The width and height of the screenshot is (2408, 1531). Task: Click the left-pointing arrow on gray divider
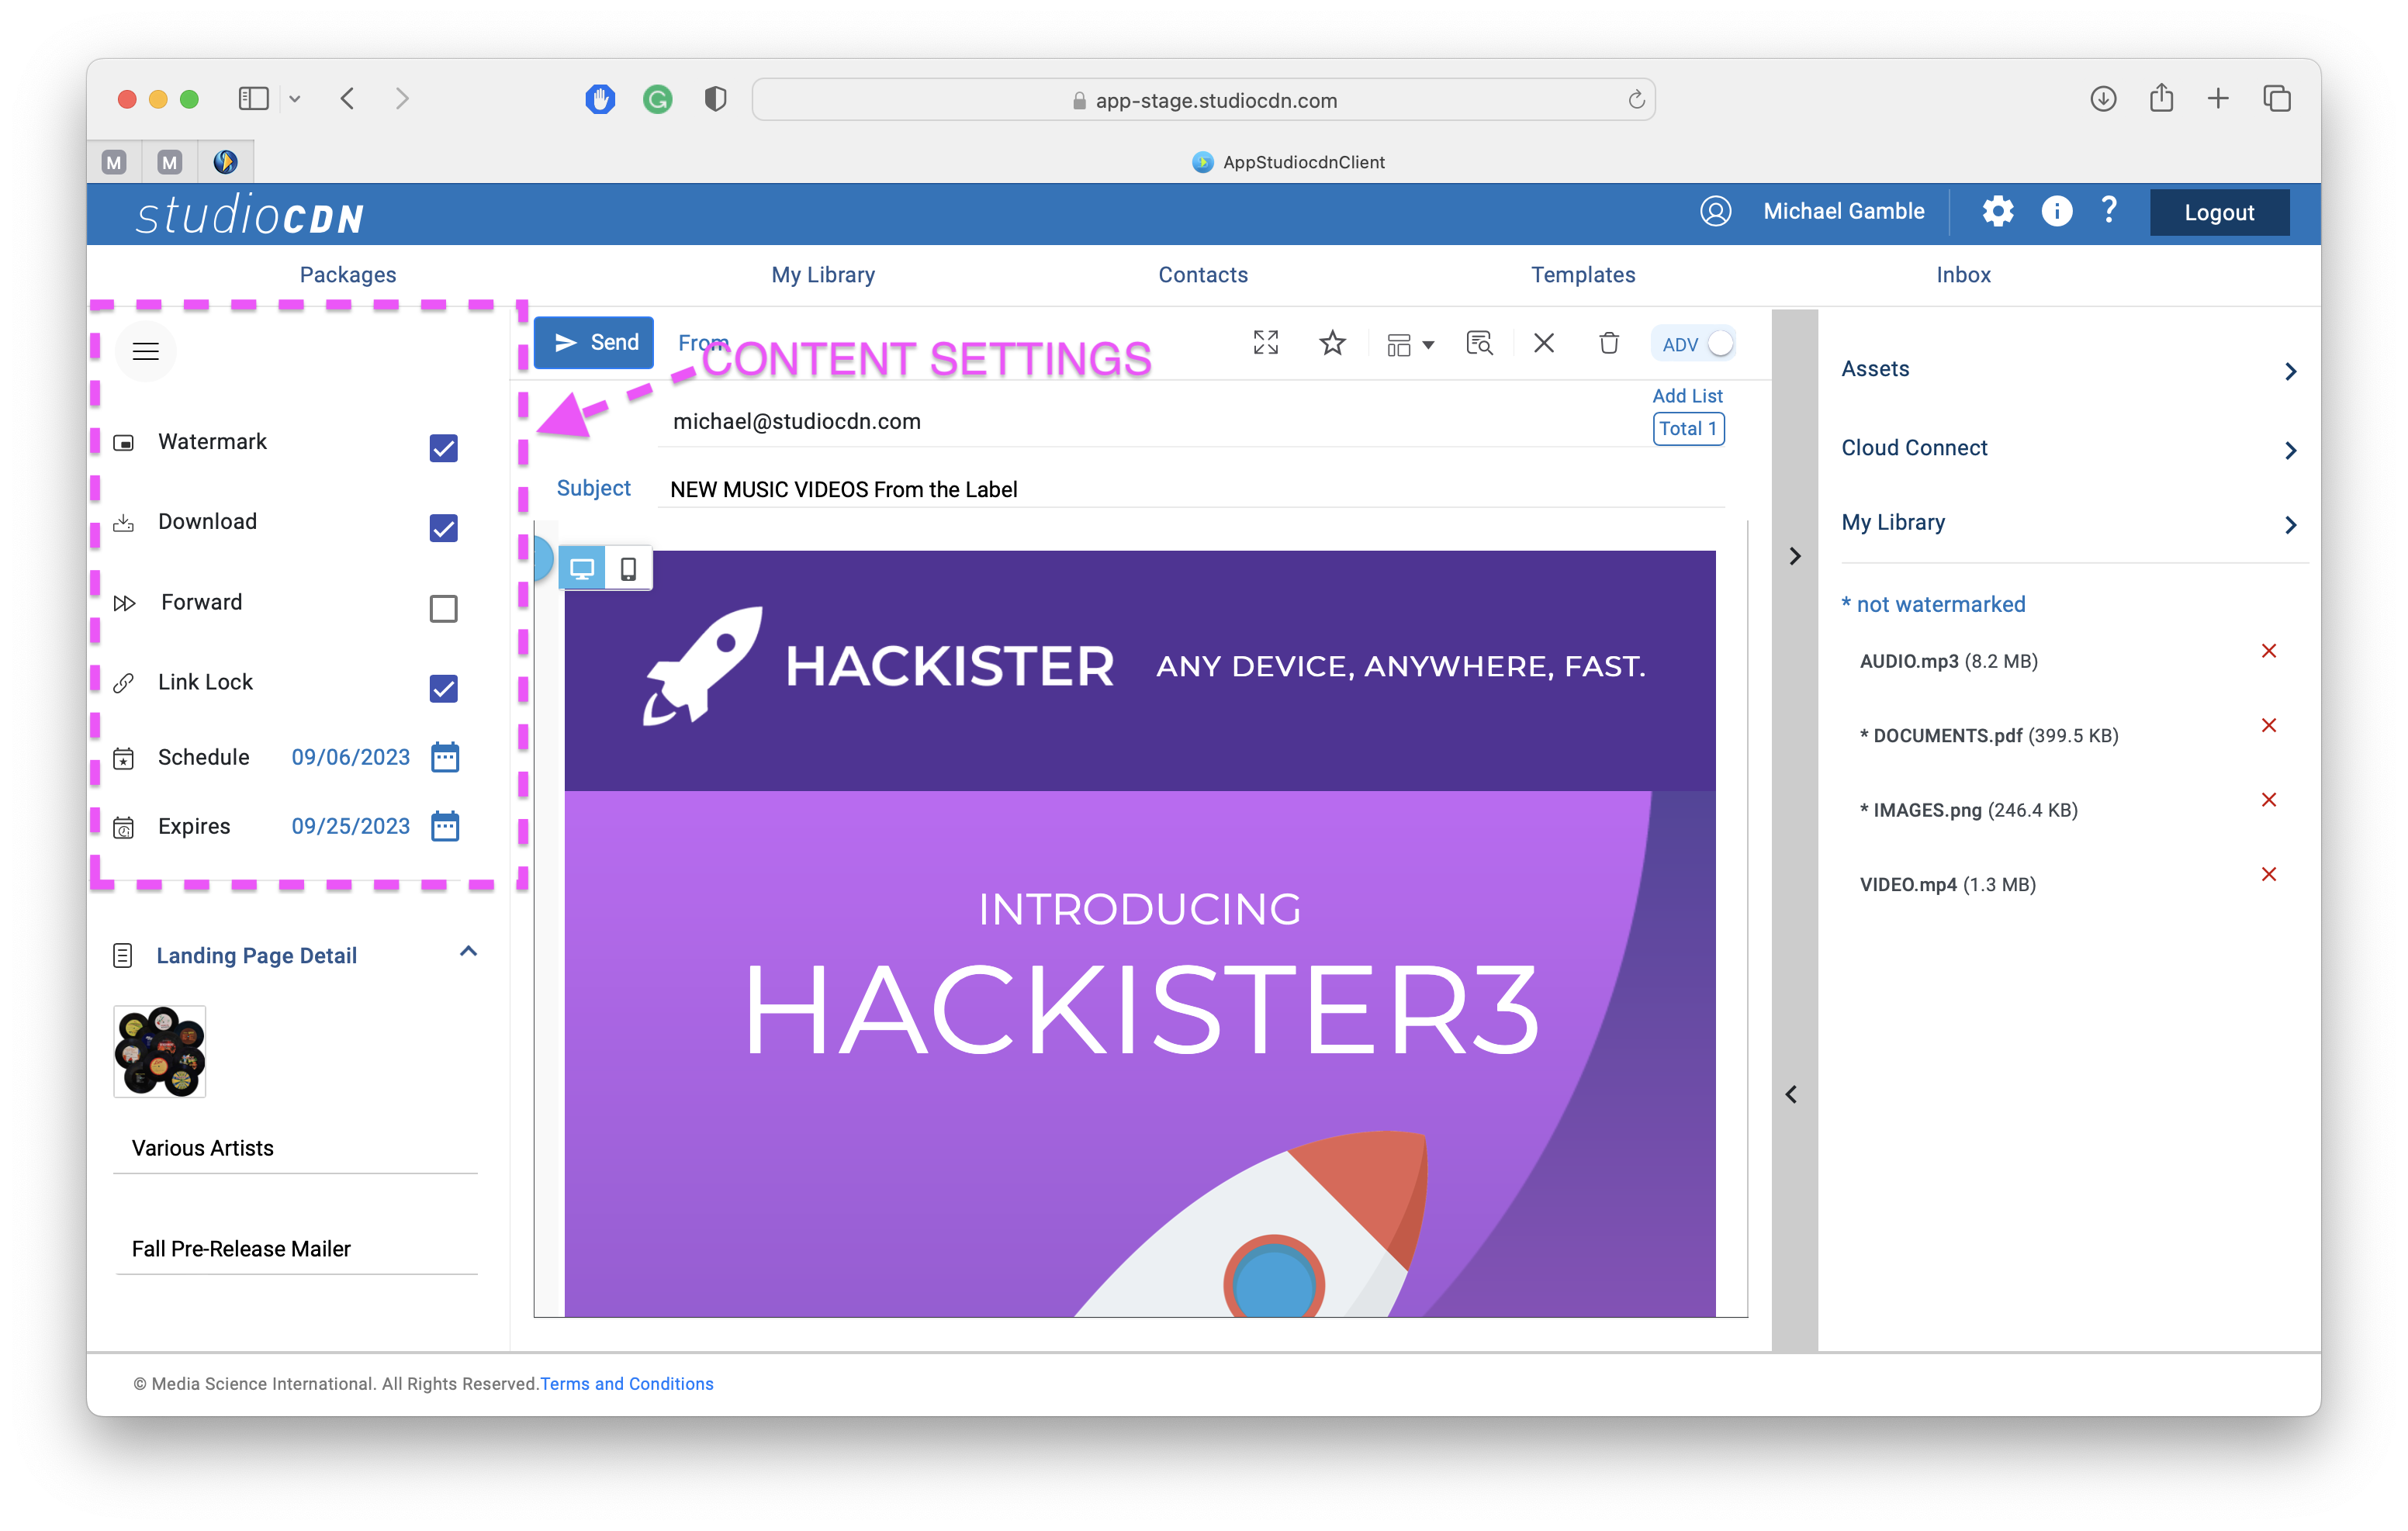pos(1791,1095)
